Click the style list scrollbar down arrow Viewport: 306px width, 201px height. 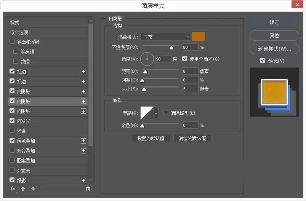pyautogui.click(x=91, y=180)
